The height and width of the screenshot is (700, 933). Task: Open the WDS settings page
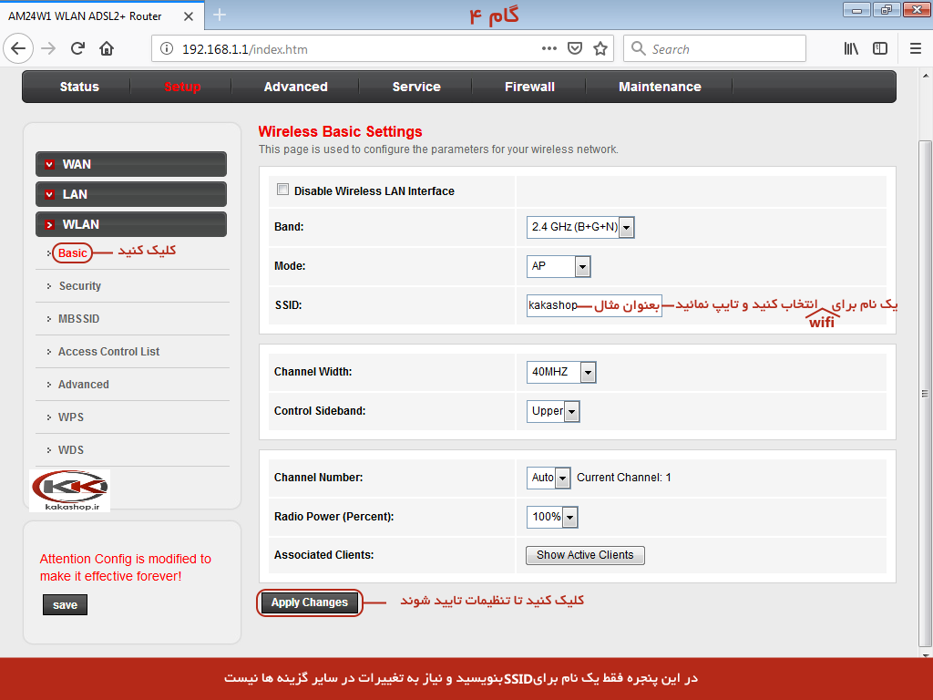click(71, 449)
